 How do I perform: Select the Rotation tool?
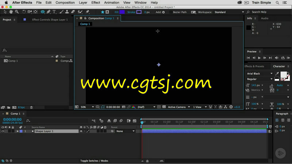(24, 12)
